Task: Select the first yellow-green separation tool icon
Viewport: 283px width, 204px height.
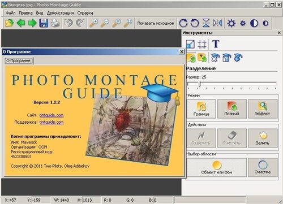Action: tap(191, 58)
